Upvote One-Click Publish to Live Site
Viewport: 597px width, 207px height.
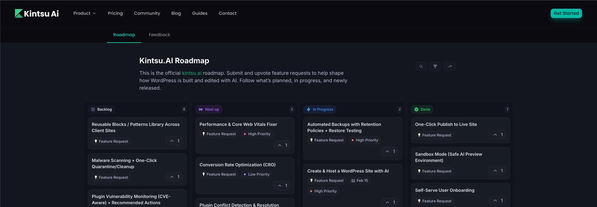(x=498, y=135)
